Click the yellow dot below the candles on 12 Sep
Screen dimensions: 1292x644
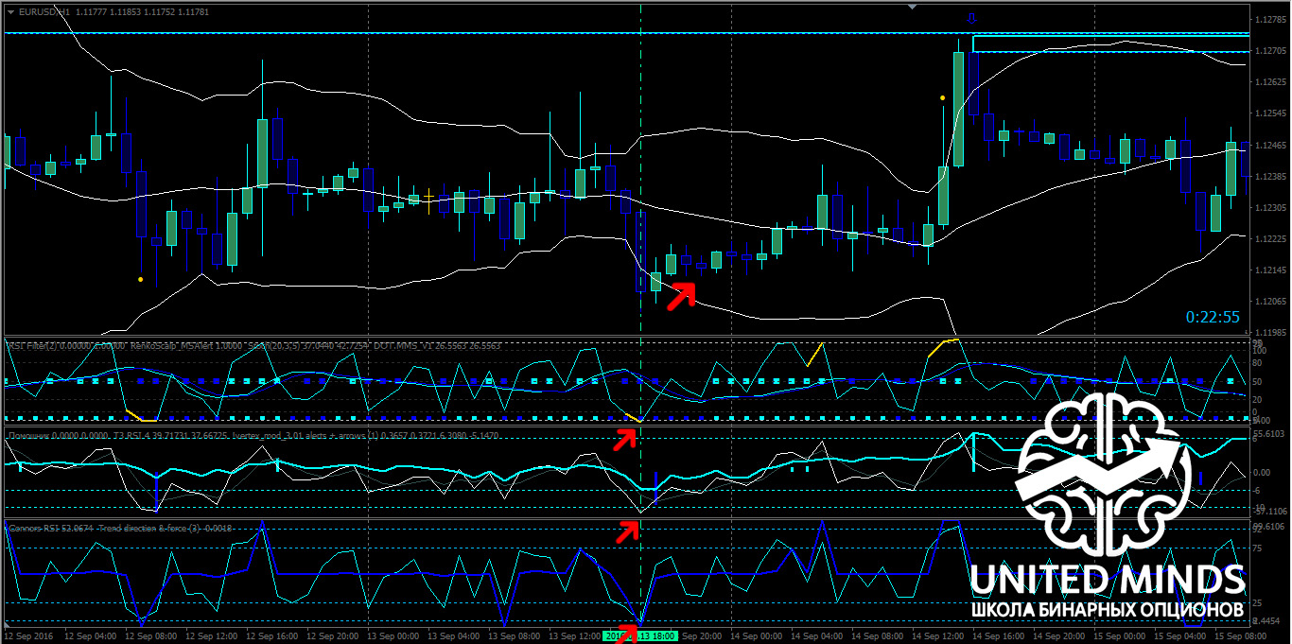point(141,280)
